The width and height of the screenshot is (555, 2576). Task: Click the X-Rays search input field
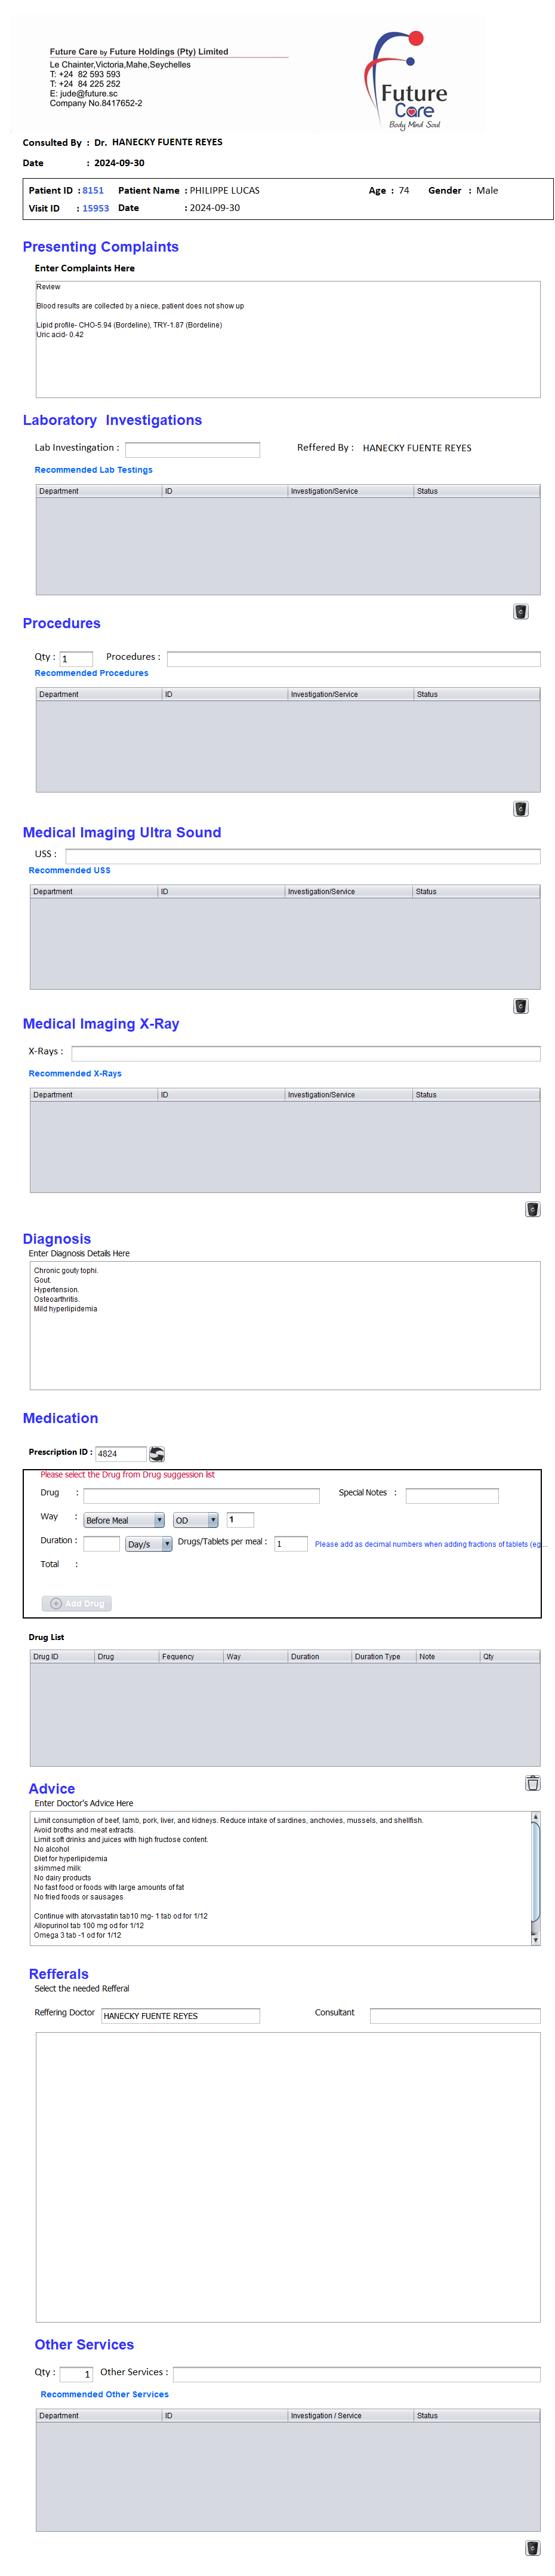coord(306,1053)
